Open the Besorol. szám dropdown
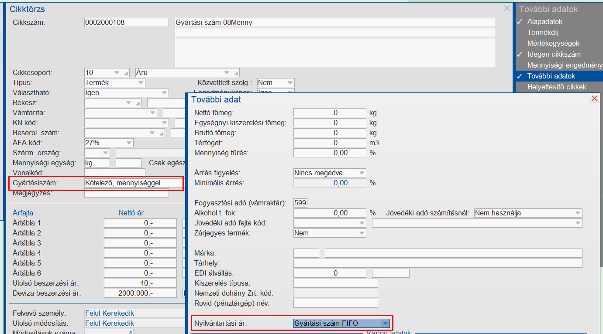The image size is (603, 334). pos(152,133)
